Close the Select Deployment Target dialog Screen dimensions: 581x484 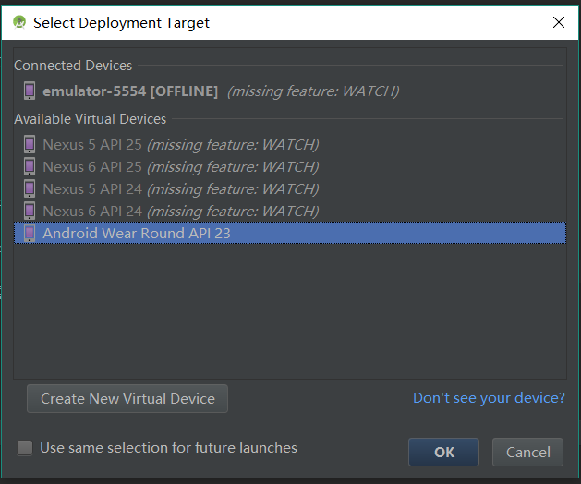pyautogui.click(x=559, y=22)
